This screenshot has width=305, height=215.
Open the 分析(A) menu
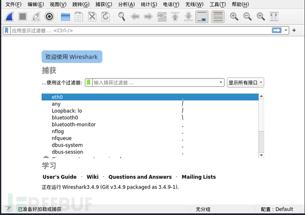[x=126, y=4]
